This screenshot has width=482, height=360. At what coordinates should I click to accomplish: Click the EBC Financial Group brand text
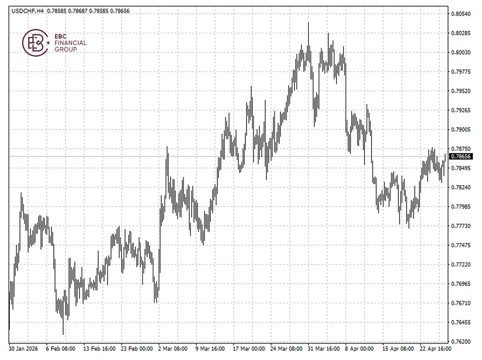coord(70,43)
